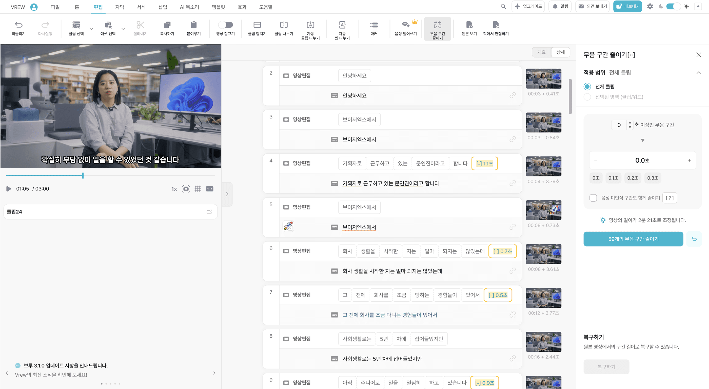Click the 원본 보기 icon
709x389 pixels.
point(469,25)
